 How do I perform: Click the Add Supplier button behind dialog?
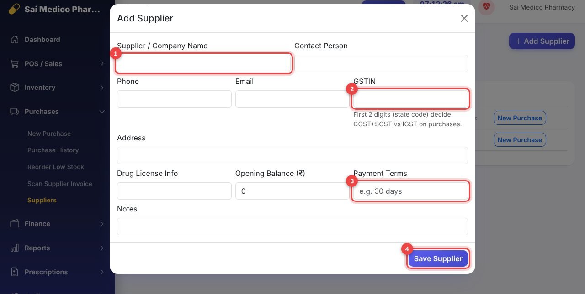pos(542,41)
